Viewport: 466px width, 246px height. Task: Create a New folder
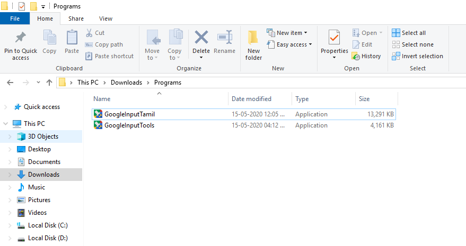(253, 45)
